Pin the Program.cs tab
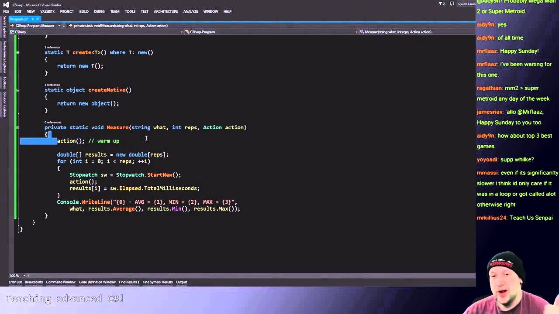This screenshot has height=314, width=559. coord(32,19)
